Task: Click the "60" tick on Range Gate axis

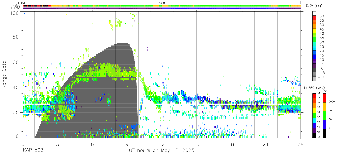Action: (x=16, y=62)
